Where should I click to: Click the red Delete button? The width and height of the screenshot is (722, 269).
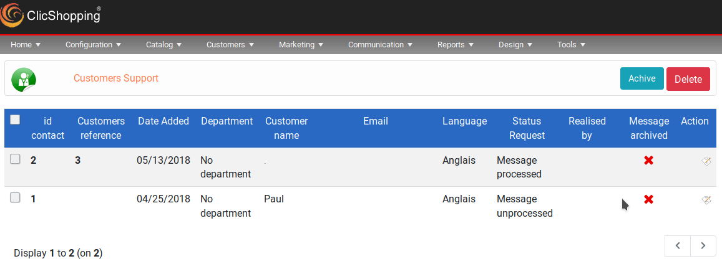688,79
